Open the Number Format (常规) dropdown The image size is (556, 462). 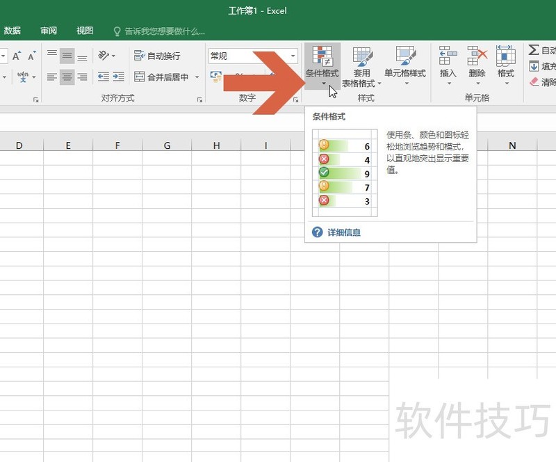click(x=293, y=55)
